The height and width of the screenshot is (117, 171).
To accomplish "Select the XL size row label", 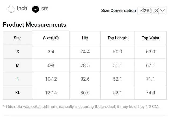I will [x=18, y=93].
